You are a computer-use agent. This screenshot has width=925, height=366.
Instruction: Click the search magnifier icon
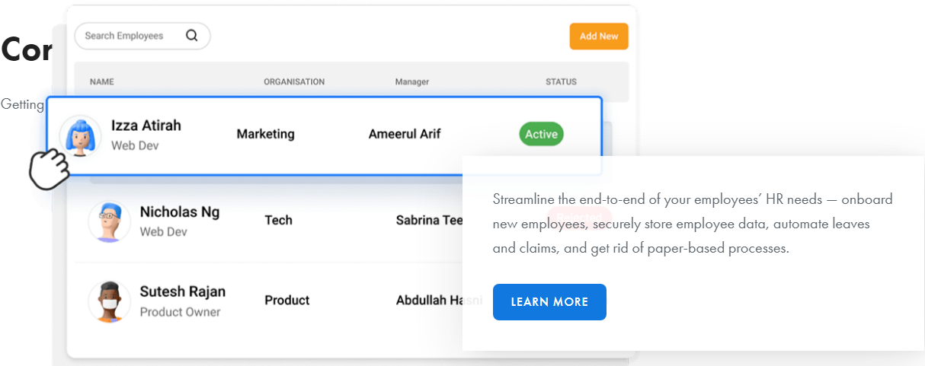pyautogui.click(x=191, y=35)
